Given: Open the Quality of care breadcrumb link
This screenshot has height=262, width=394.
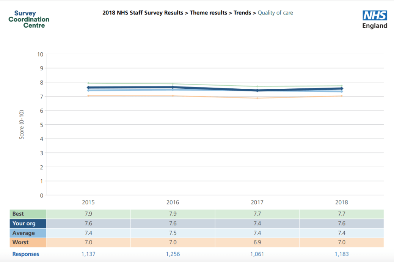Looking at the screenshot, I should click(275, 13).
